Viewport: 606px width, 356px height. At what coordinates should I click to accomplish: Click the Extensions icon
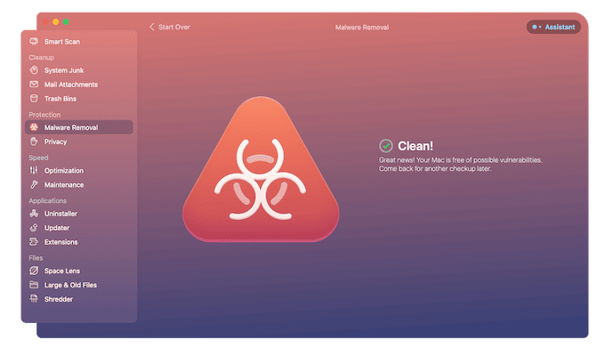pos(34,241)
